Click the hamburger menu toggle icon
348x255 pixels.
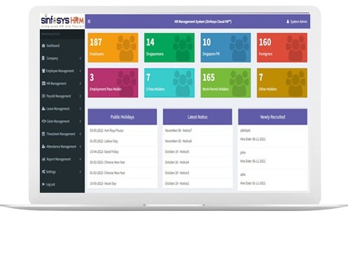tap(89, 22)
